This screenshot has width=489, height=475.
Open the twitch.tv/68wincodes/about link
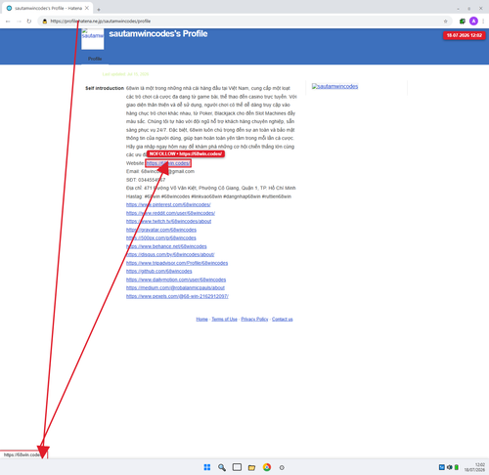[x=168, y=221]
